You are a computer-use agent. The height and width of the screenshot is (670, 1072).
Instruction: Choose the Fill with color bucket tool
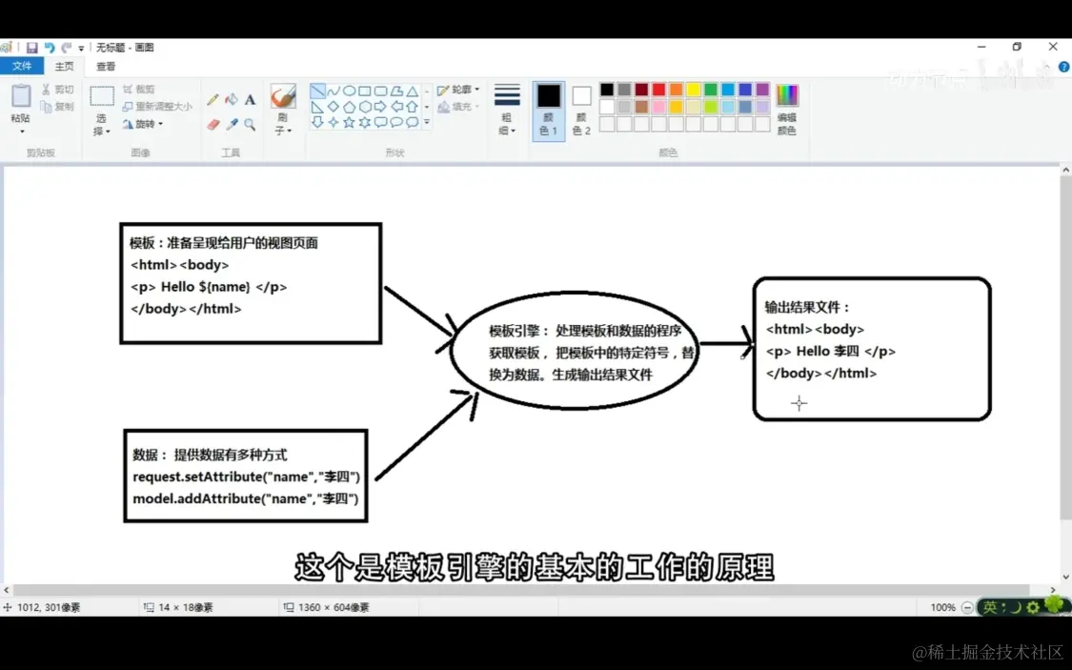point(232,99)
